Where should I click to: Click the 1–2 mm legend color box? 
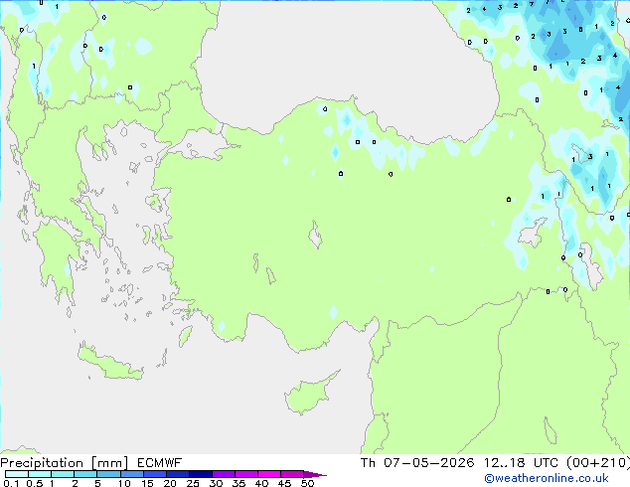(63, 474)
